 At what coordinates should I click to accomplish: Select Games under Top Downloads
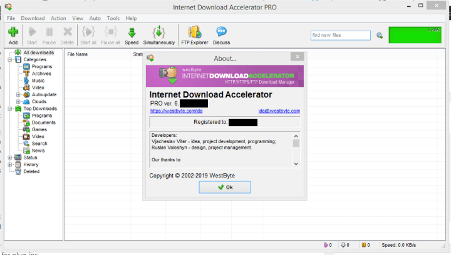pyautogui.click(x=39, y=129)
